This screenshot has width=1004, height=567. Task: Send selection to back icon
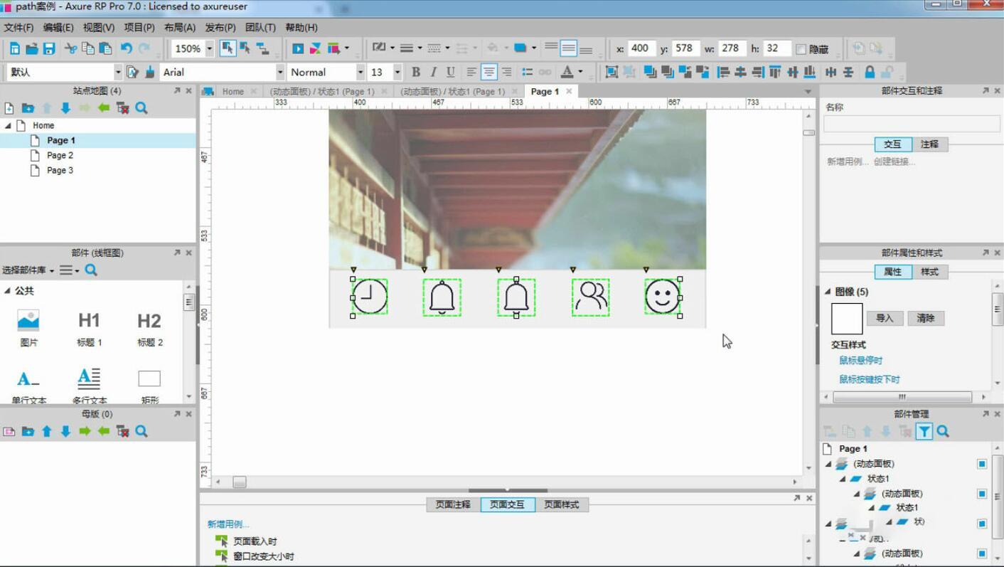(x=667, y=72)
